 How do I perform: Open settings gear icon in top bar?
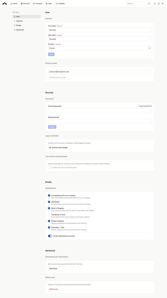tap(163, 3)
